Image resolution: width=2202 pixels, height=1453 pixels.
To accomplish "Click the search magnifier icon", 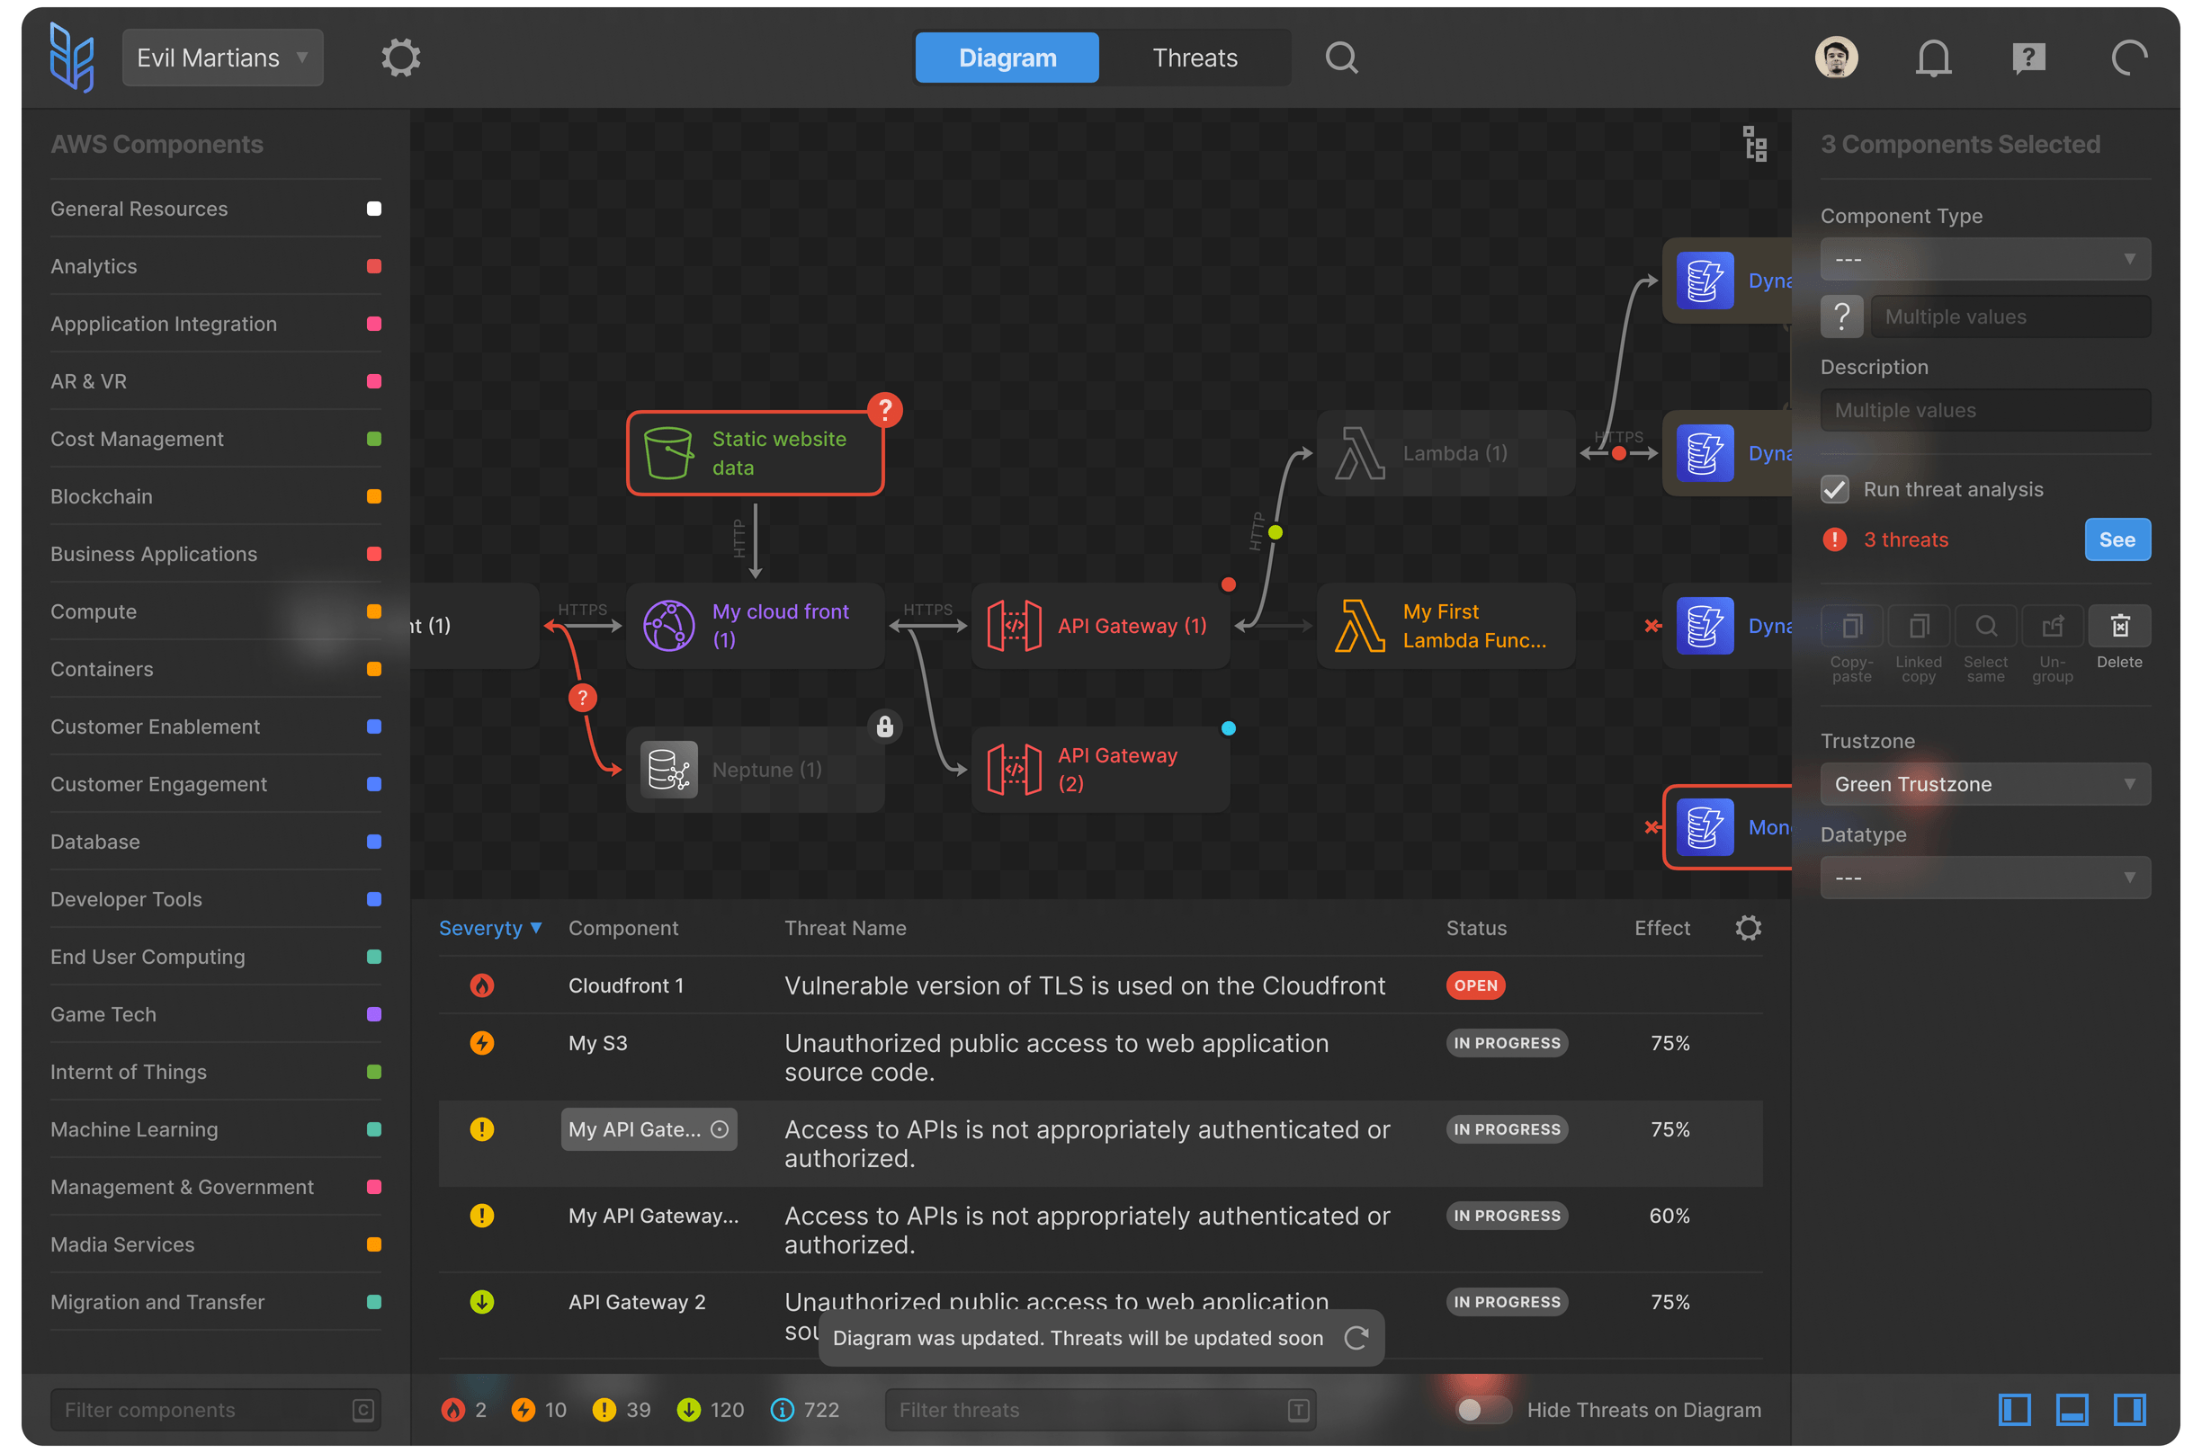I will pos(1341,58).
